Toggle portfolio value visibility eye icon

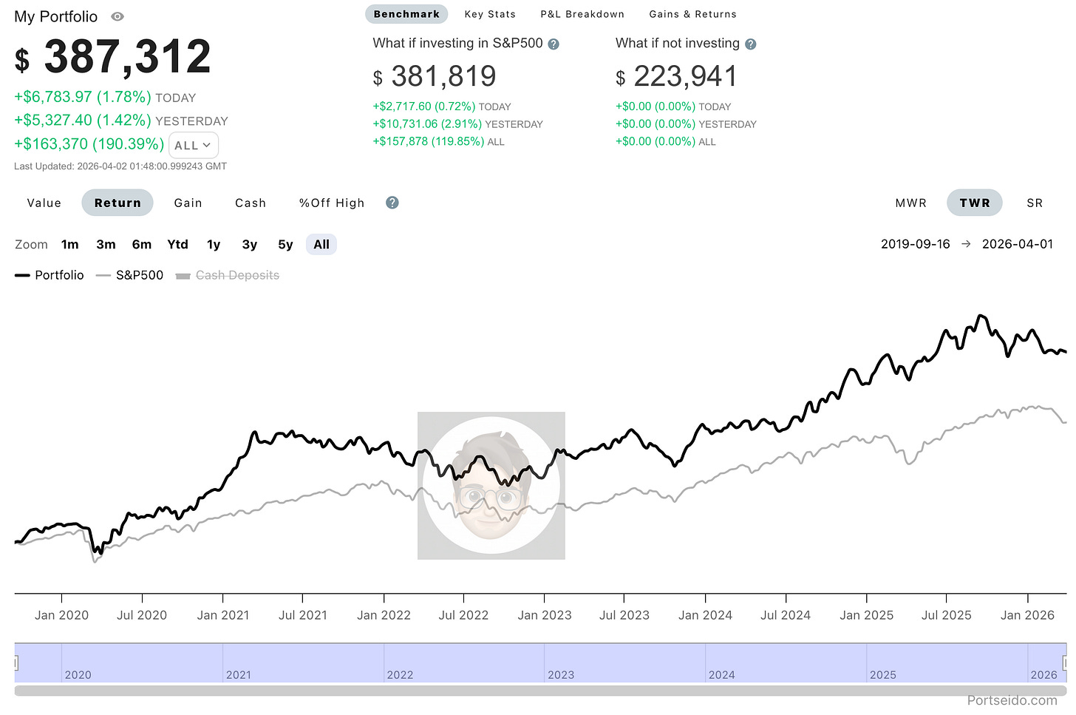tap(118, 16)
